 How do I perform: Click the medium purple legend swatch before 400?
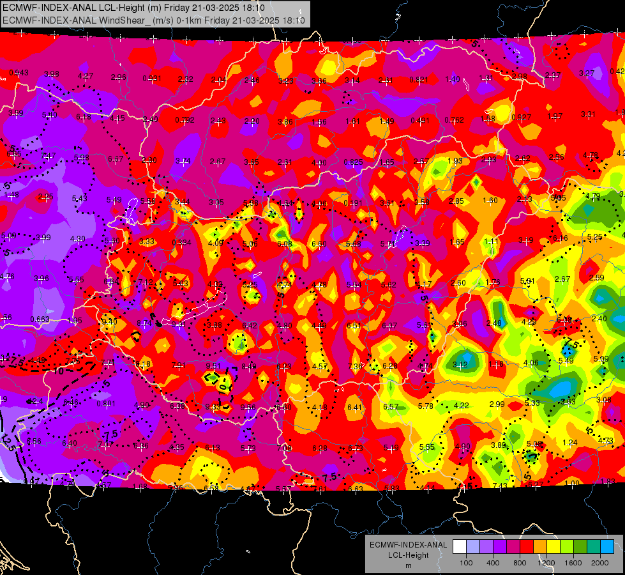(x=486, y=547)
